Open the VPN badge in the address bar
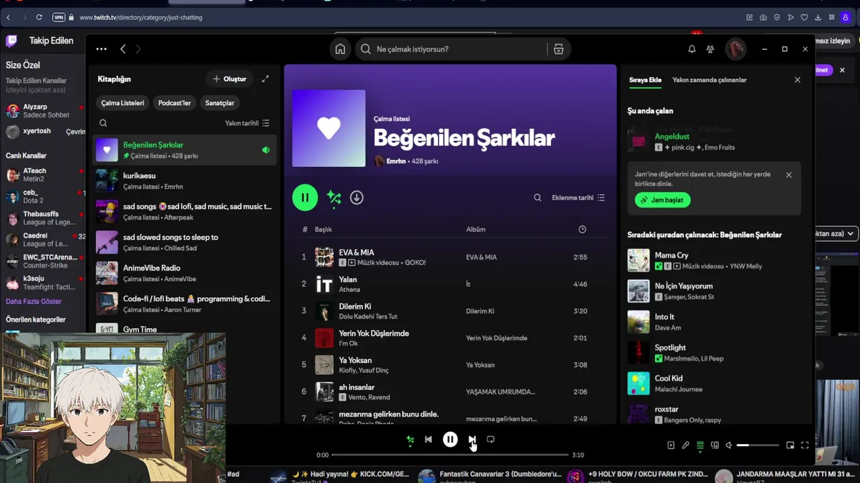 (58, 17)
